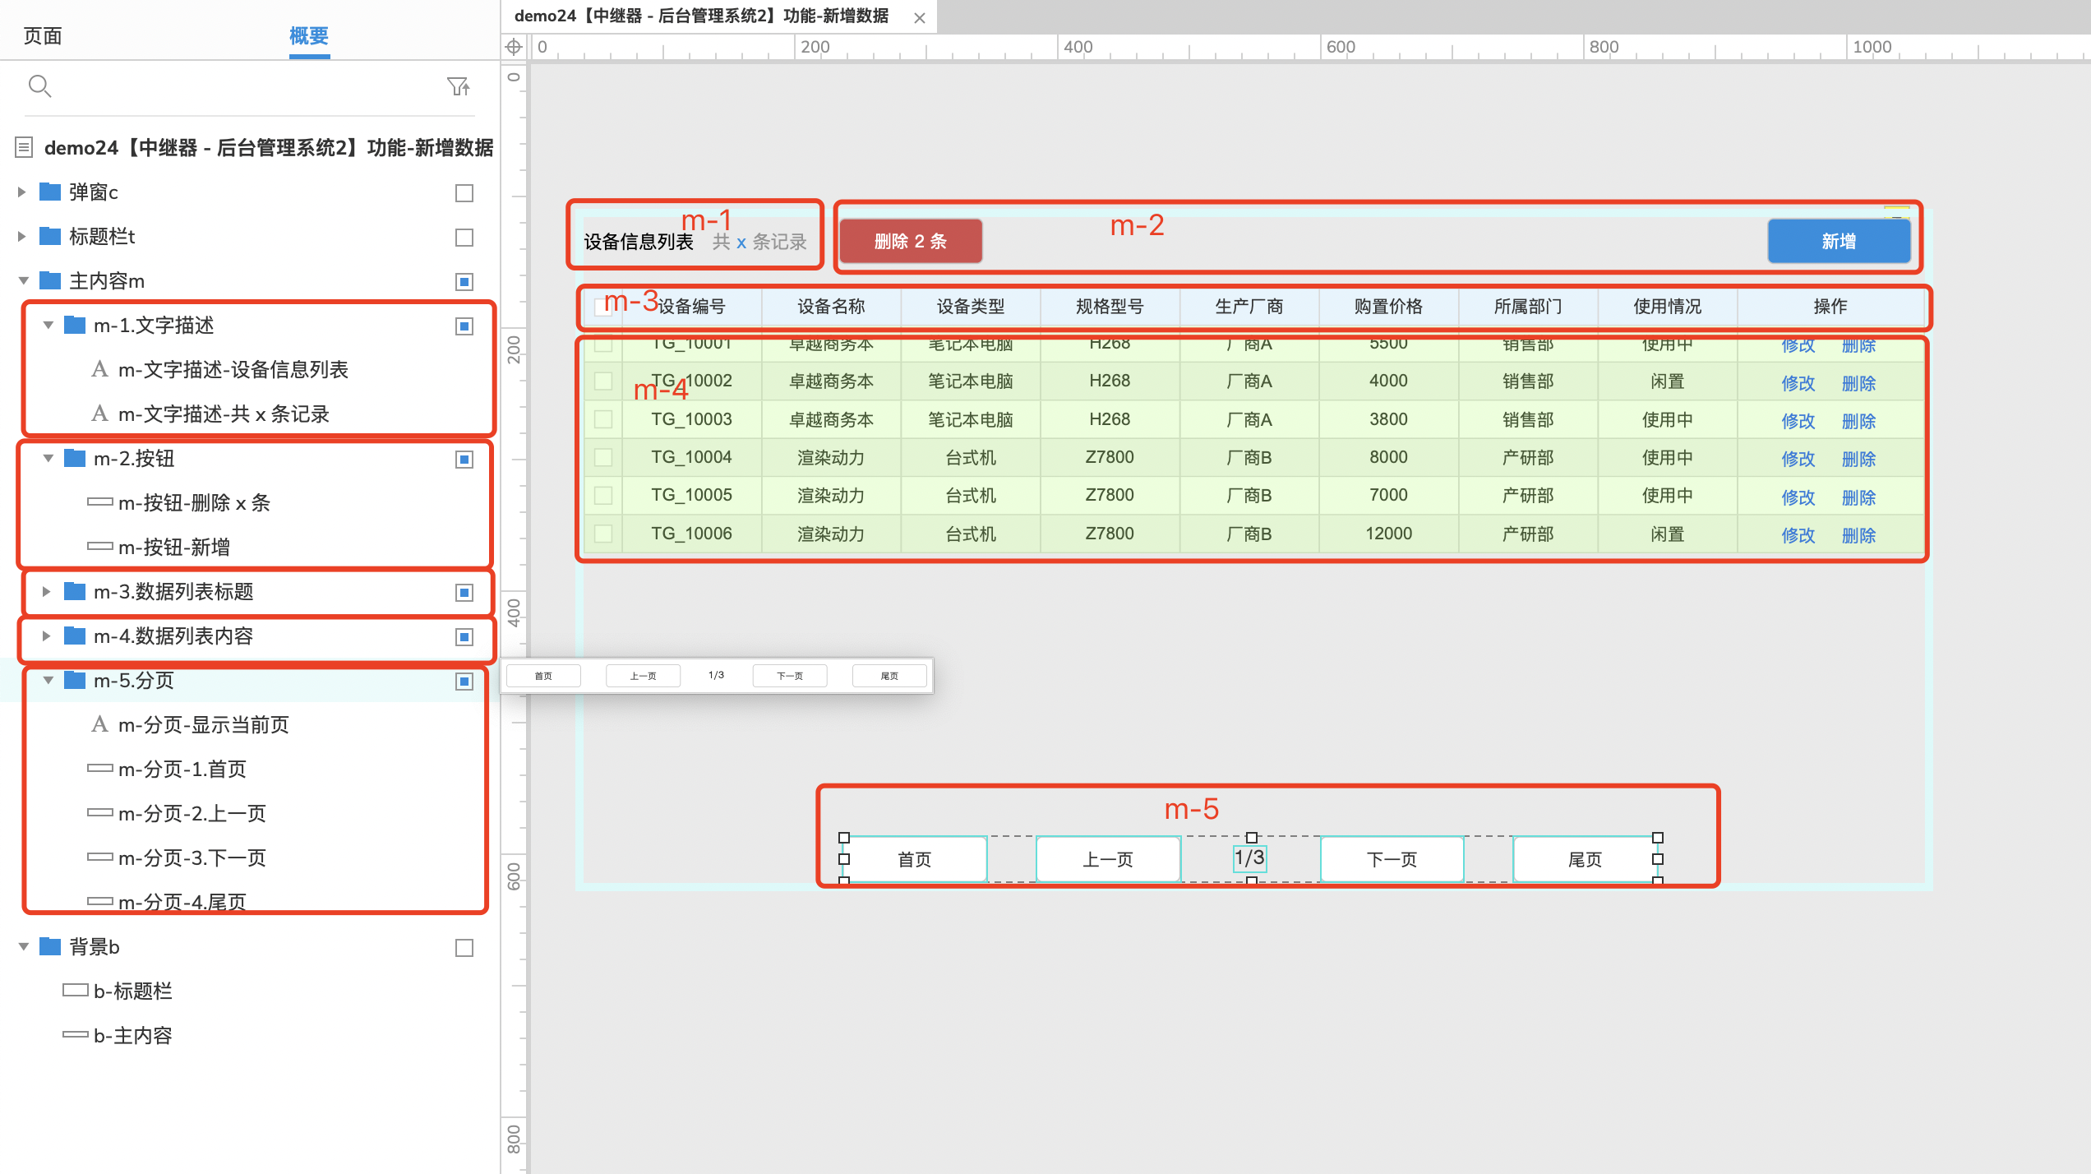The image size is (2091, 1174).
Task: Open the sort and filter icon
Action: pyautogui.click(x=458, y=86)
